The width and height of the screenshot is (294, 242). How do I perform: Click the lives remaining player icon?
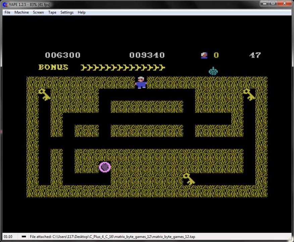(x=204, y=55)
